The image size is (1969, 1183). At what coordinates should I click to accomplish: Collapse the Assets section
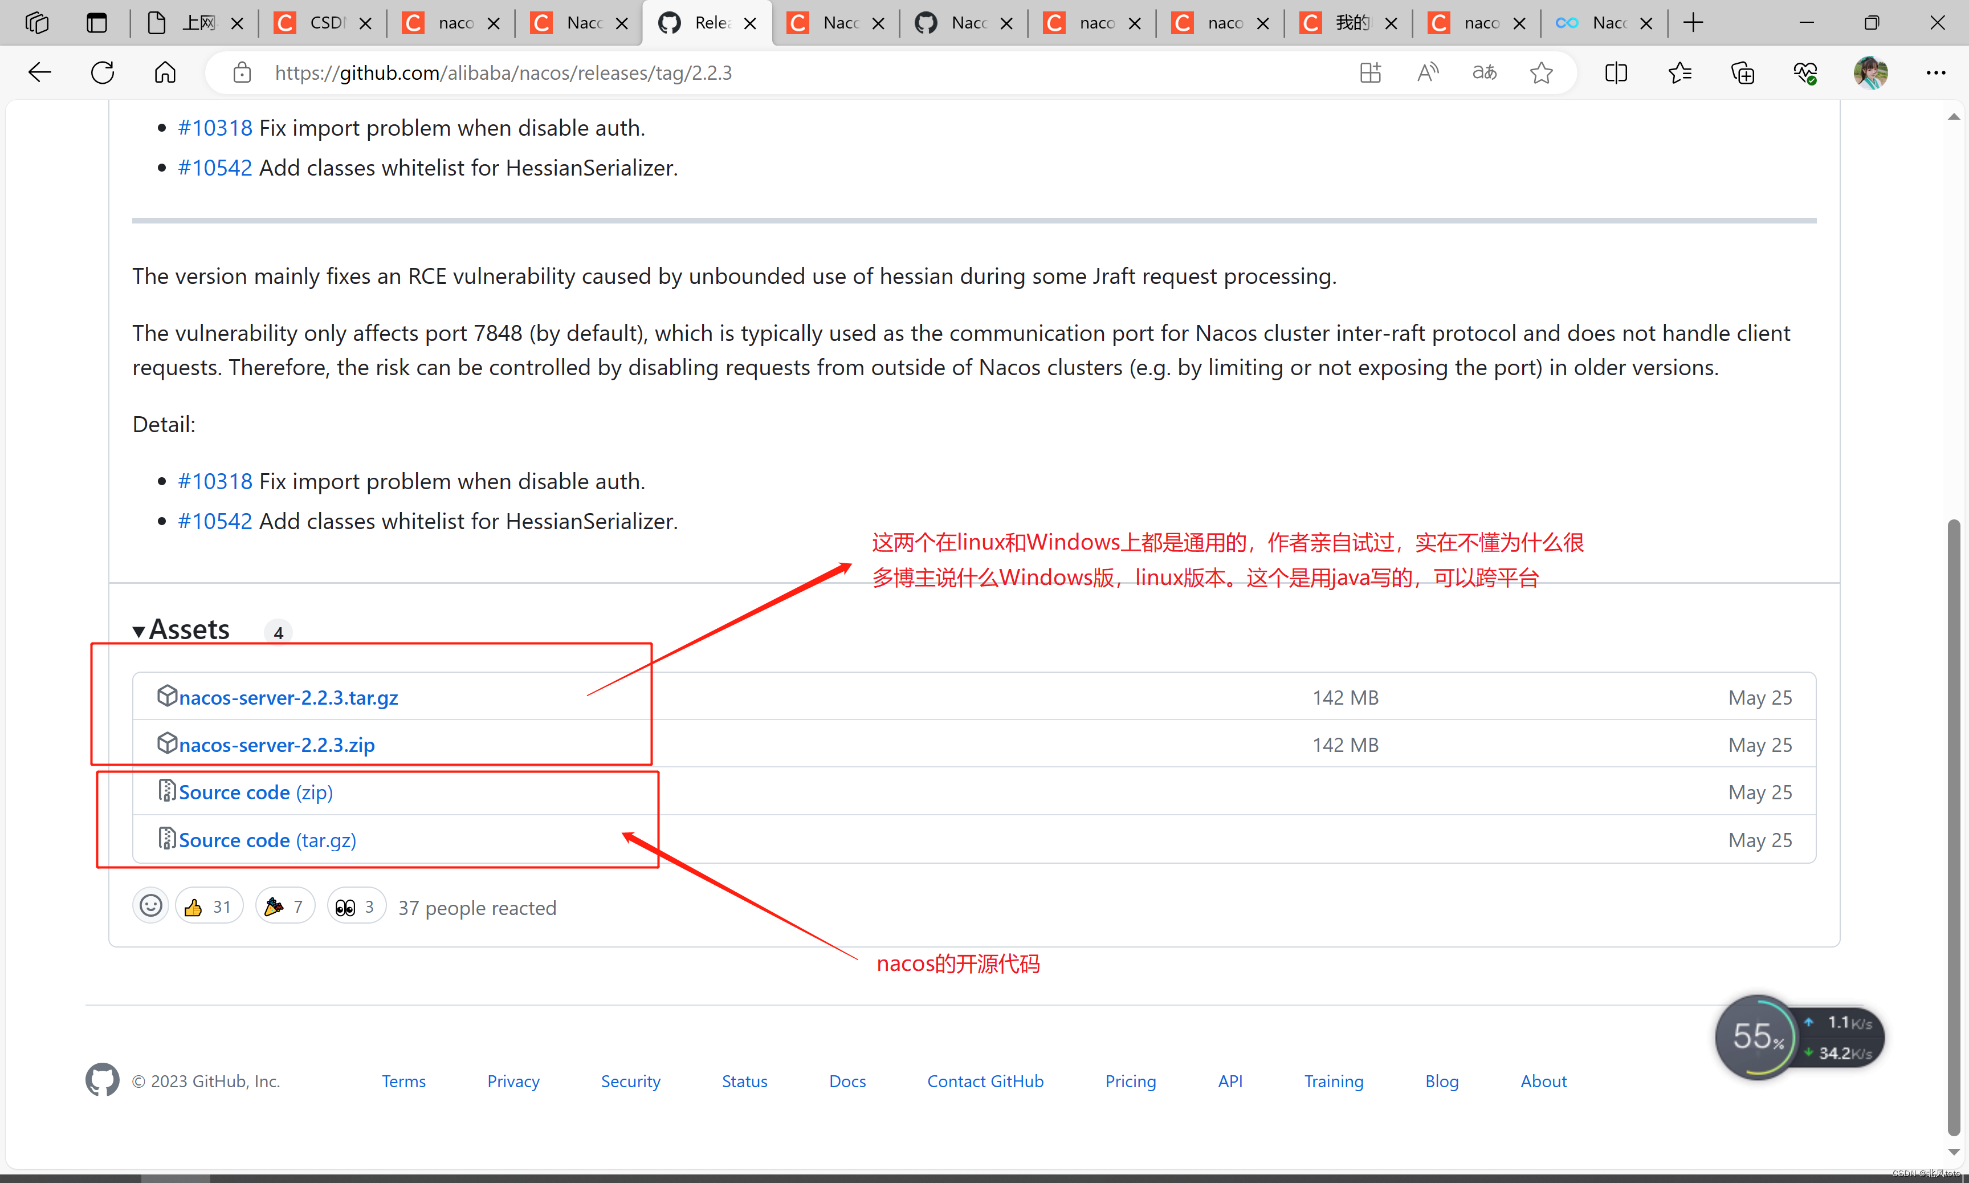(138, 631)
